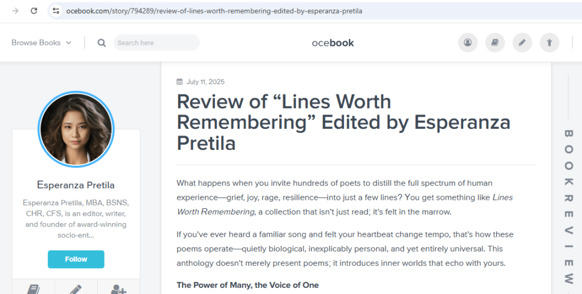Click the browser forward arrow
This screenshot has height=294, width=582.
[15, 11]
